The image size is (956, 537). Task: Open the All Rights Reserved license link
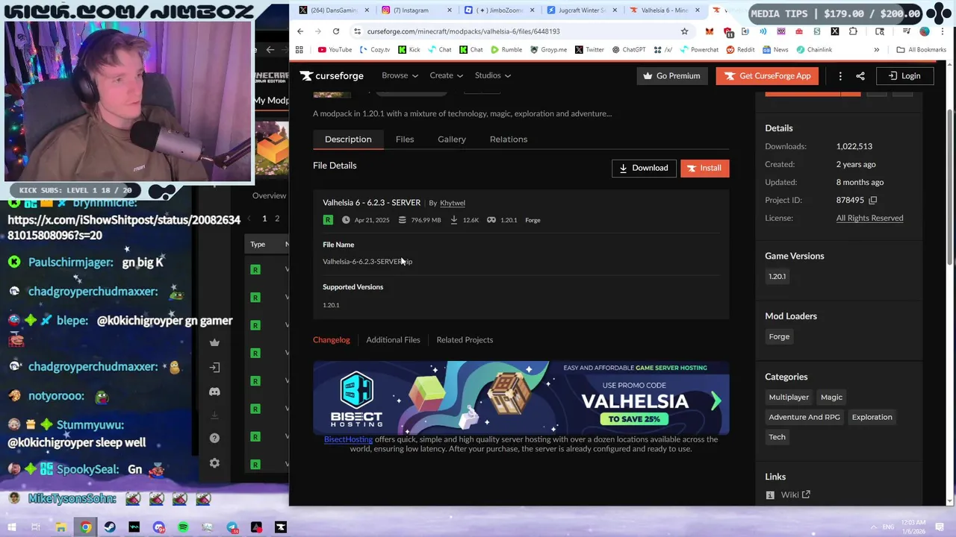(869, 218)
